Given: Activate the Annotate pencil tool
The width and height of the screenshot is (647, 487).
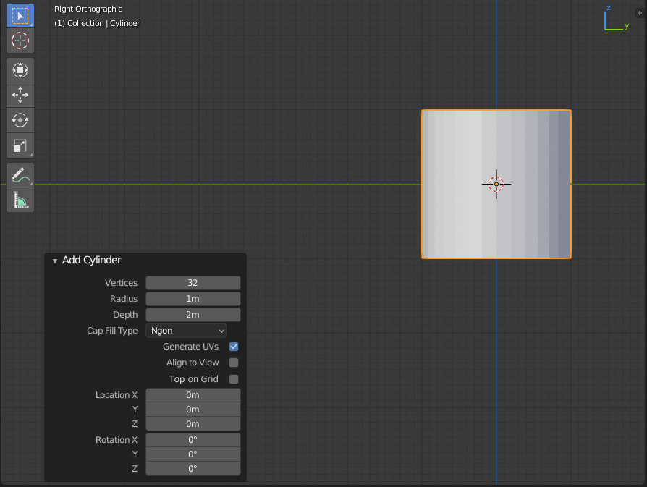Looking at the screenshot, I should 20,174.
